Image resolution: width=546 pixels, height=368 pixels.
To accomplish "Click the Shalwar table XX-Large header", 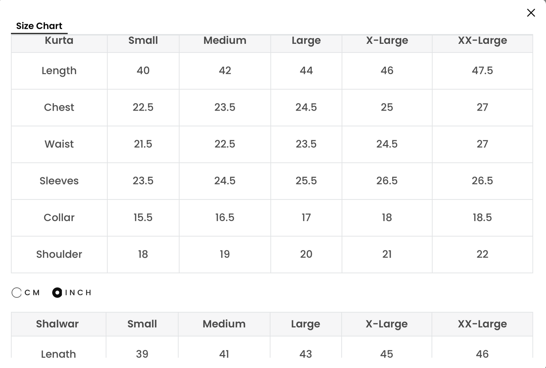I will (x=482, y=324).
